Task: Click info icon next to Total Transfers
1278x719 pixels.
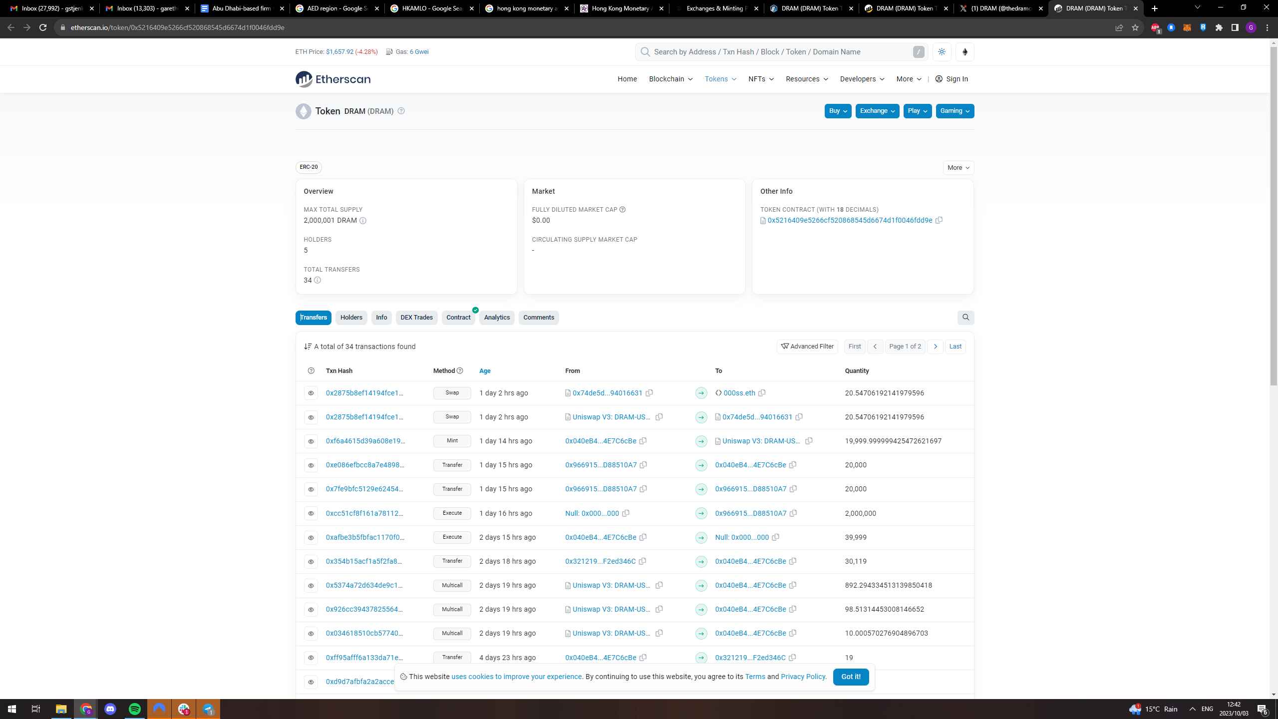Action: [318, 280]
